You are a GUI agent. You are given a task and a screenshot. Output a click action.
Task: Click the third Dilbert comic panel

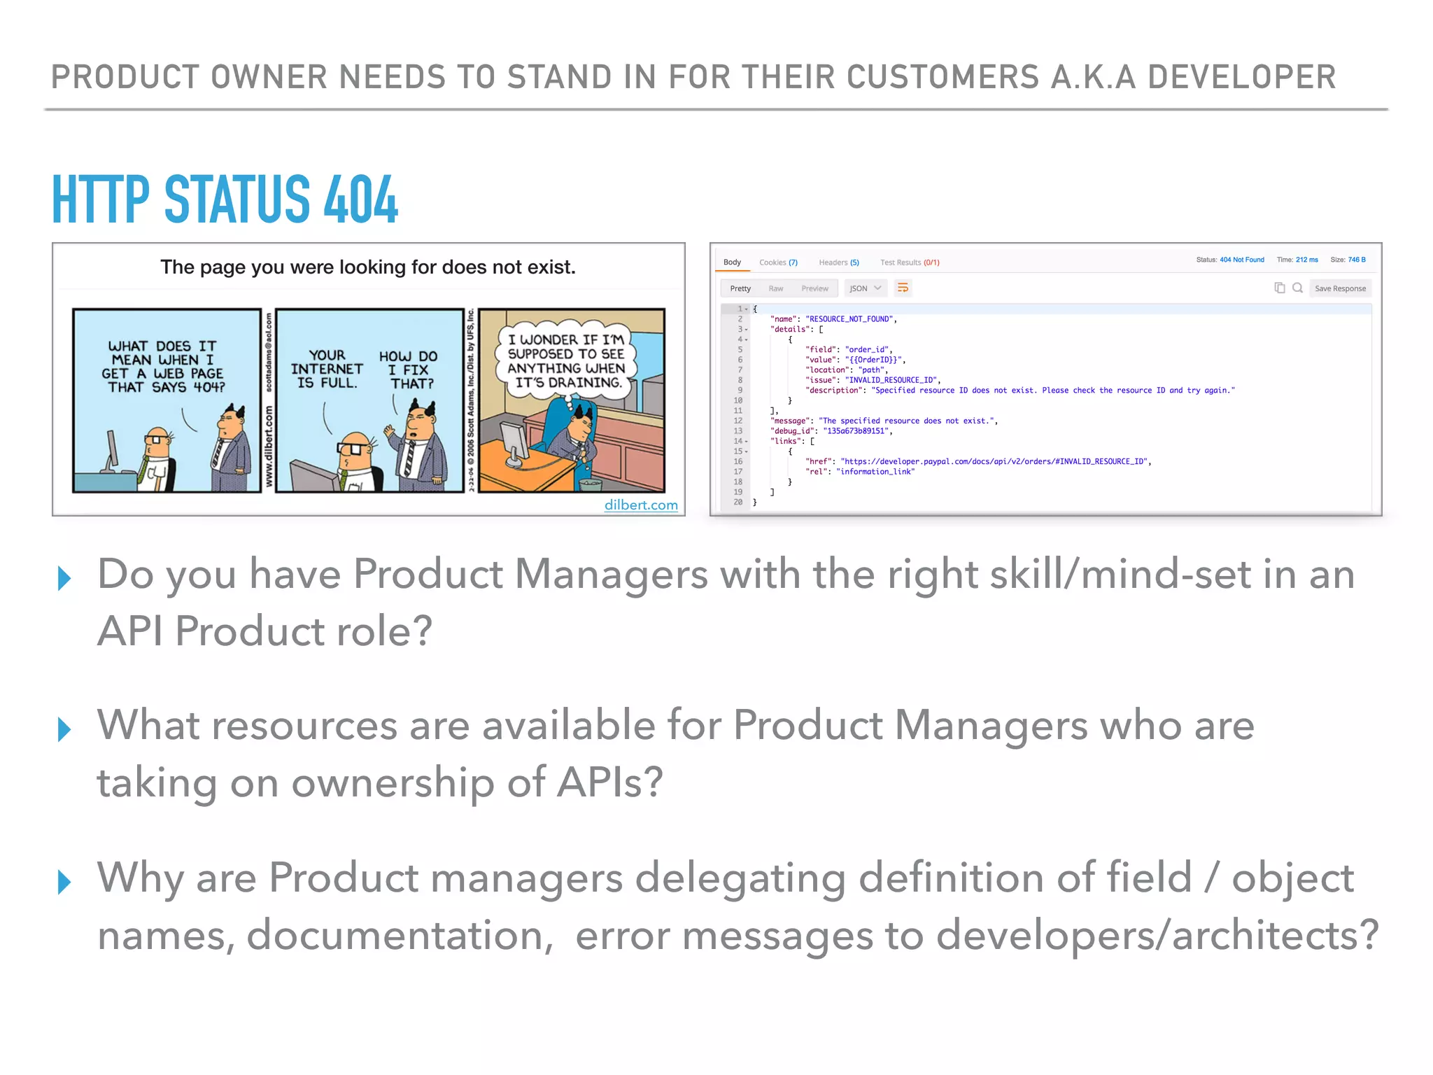point(572,400)
